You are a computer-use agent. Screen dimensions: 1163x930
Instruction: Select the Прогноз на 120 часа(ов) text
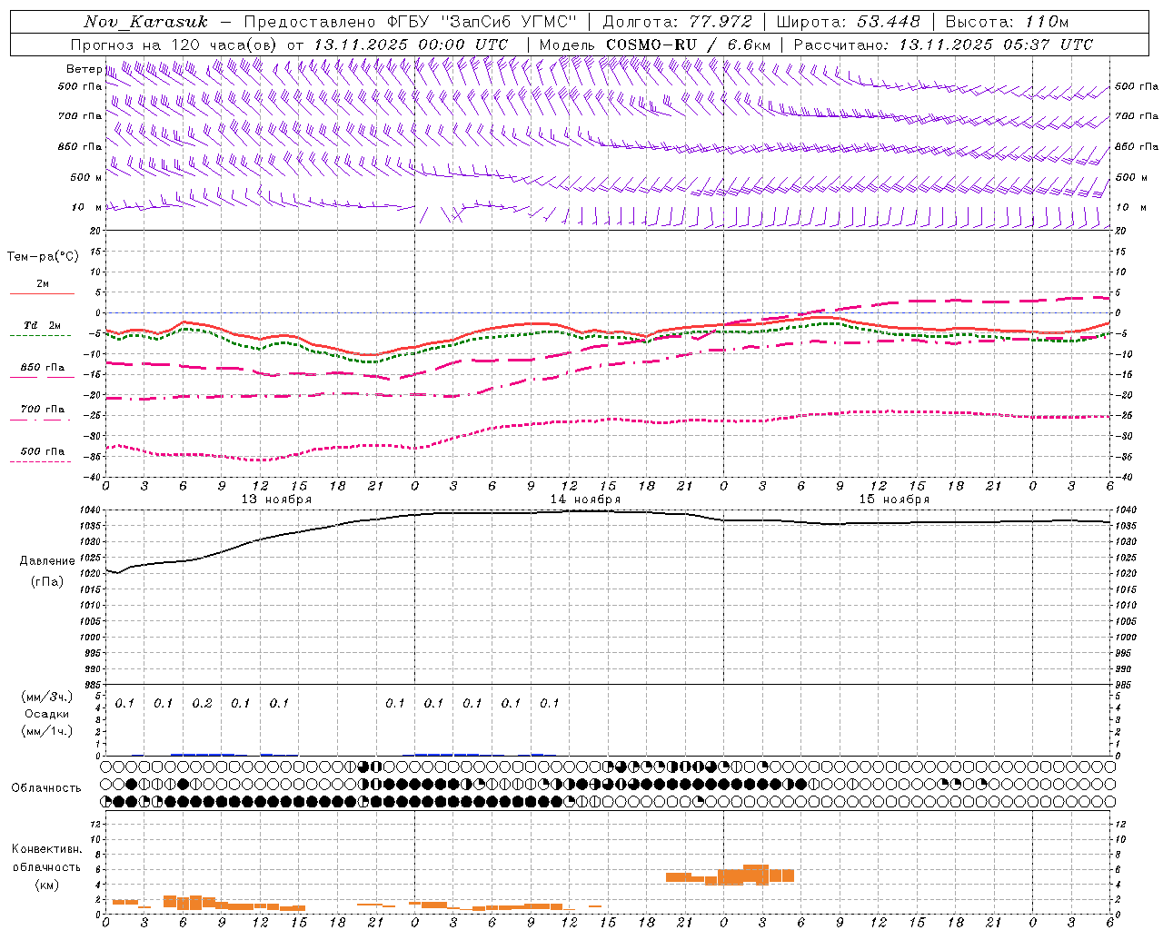pyautogui.click(x=174, y=45)
